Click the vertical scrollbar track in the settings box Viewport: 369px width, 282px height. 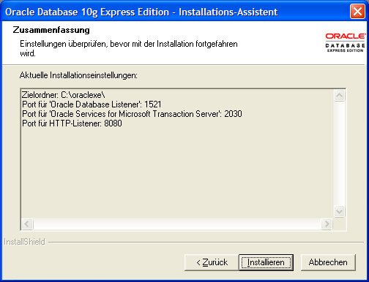pyautogui.click(x=339, y=153)
